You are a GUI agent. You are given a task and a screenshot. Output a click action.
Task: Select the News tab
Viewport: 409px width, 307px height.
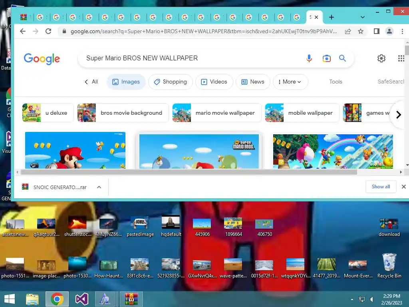253,82
